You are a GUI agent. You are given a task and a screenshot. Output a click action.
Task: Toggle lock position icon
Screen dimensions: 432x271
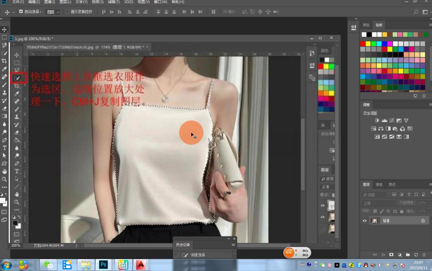(x=388, y=211)
